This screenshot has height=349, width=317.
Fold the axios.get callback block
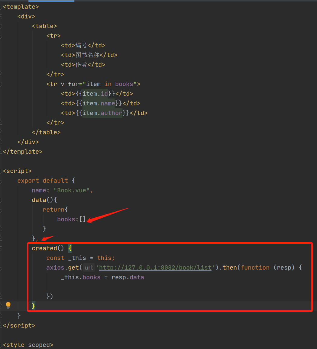[x=1, y=268]
